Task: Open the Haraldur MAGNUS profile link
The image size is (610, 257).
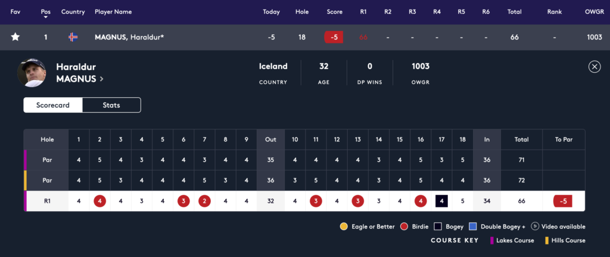Action: (80, 78)
